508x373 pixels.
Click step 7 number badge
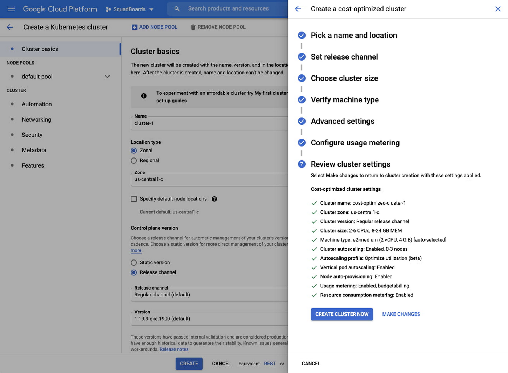tap(302, 164)
